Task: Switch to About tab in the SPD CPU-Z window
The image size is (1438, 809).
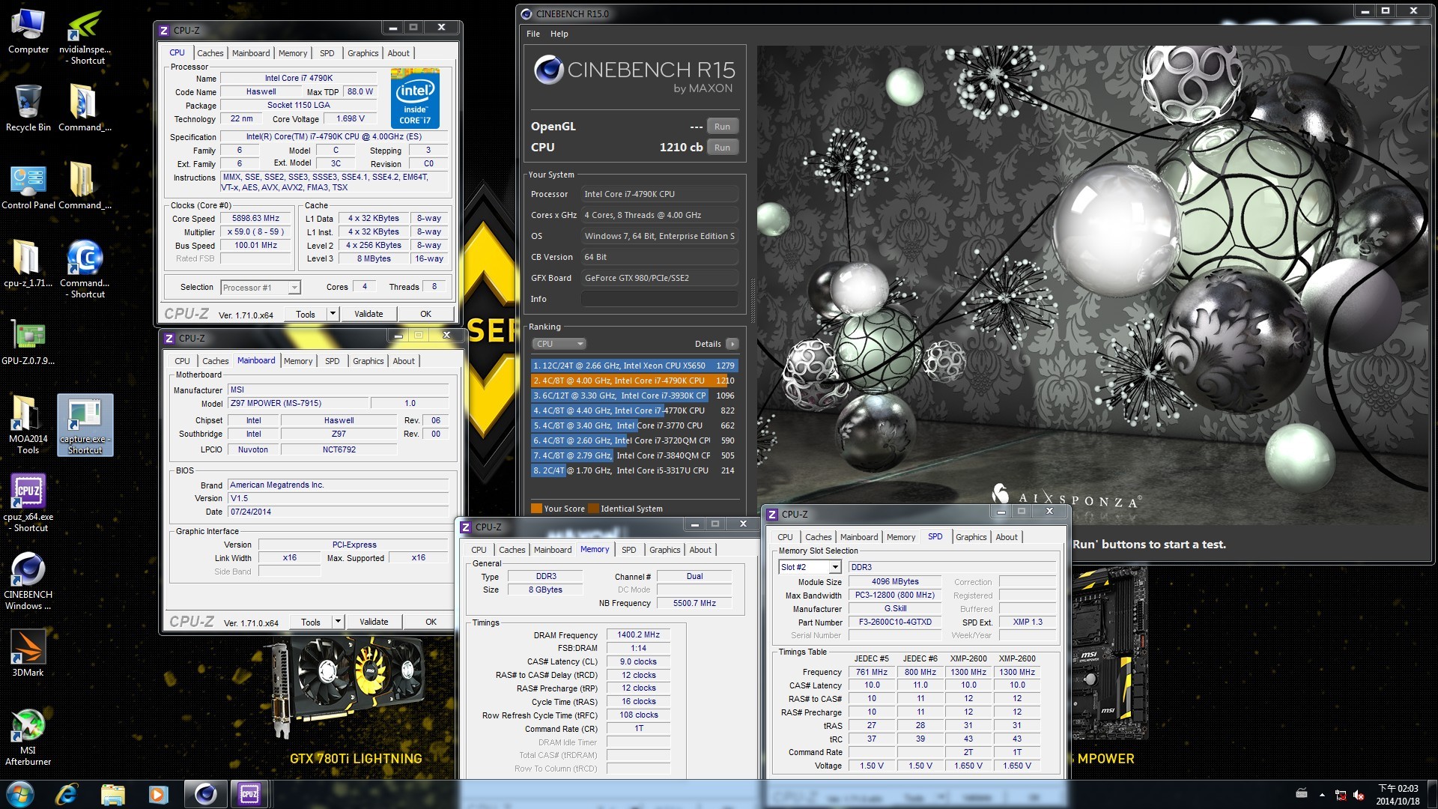Action: pyautogui.click(x=1007, y=537)
